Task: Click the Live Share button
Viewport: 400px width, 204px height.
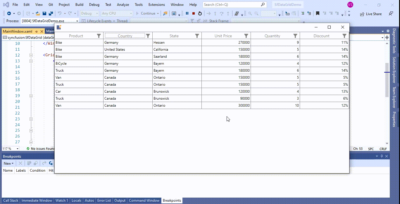Action: 371,14
